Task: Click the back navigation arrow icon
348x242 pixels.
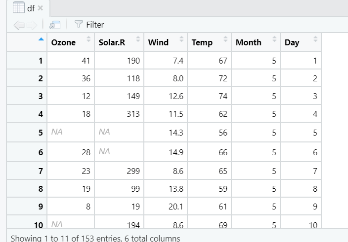Action: [19, 25]
